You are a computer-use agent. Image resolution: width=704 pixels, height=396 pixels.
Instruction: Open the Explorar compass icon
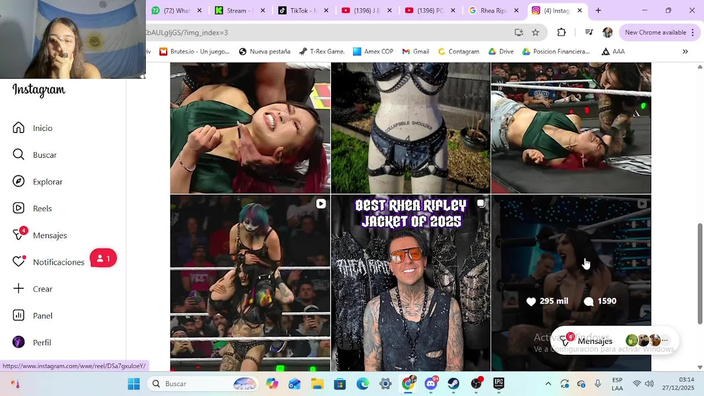tap(19, 182)
